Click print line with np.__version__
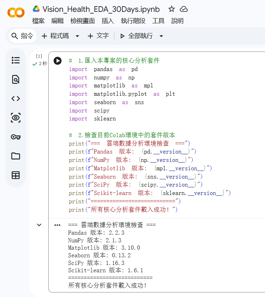 pos(131,160)
